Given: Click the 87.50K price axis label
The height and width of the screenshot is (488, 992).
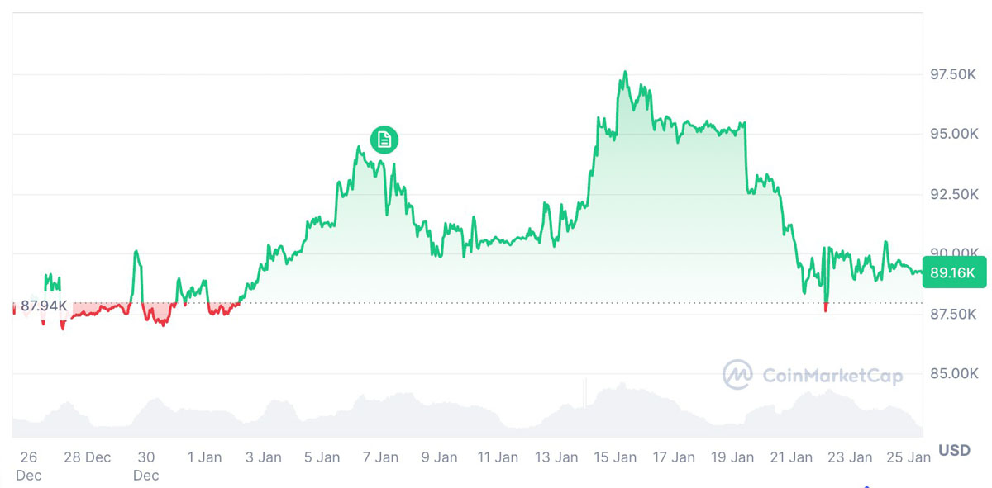Looking at the screenshot, I should pyautogui.click(x=954, y=315).
